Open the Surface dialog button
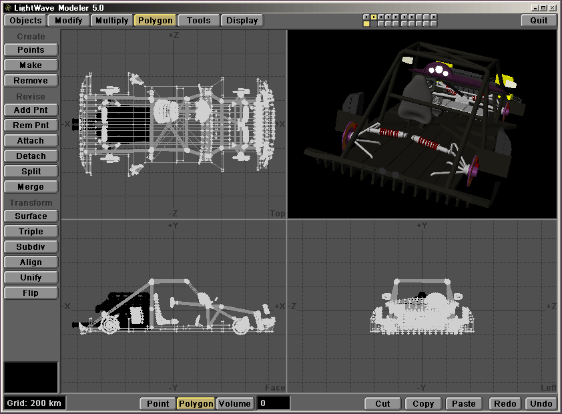Image resolution: width=562 pixels, height=414 pixels. (x=31, y=216)
